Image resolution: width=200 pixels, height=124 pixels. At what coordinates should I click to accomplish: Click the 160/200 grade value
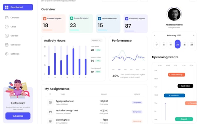pos(104,111)
